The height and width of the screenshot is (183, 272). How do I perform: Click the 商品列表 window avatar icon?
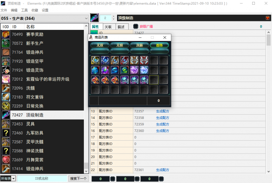91,37
